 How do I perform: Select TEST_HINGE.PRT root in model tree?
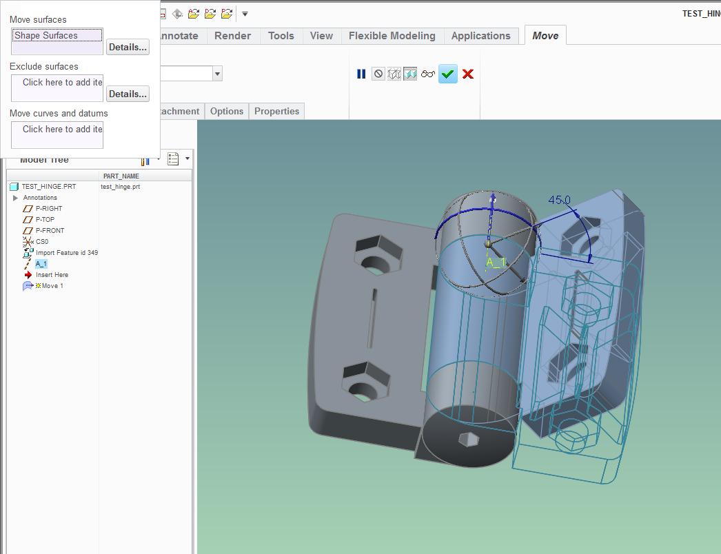pyautogui.click(x=49, y=186)
